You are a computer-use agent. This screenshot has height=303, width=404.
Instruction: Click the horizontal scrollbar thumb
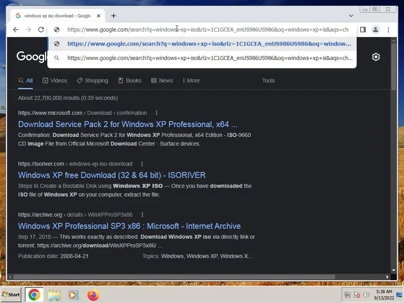tap(174, 277)
